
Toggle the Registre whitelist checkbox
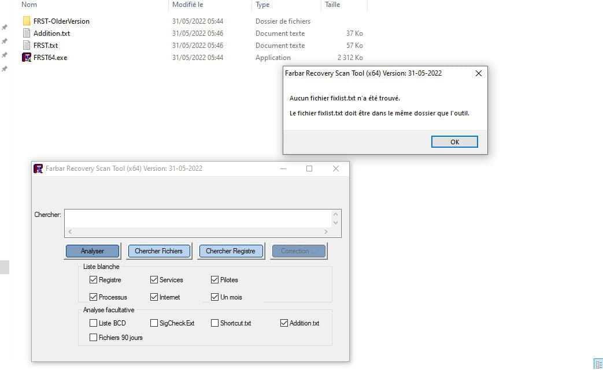tap(93, 279)
